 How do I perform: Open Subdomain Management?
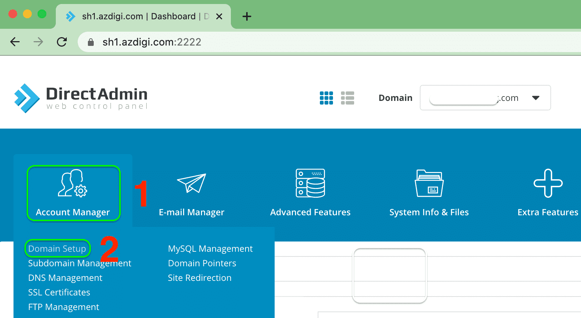tap(80, 263)
